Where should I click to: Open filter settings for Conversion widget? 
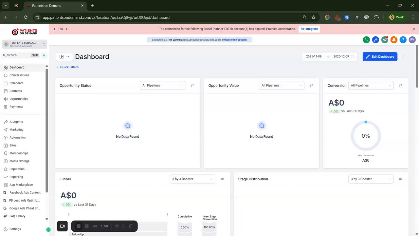click(x=401, y=86)
